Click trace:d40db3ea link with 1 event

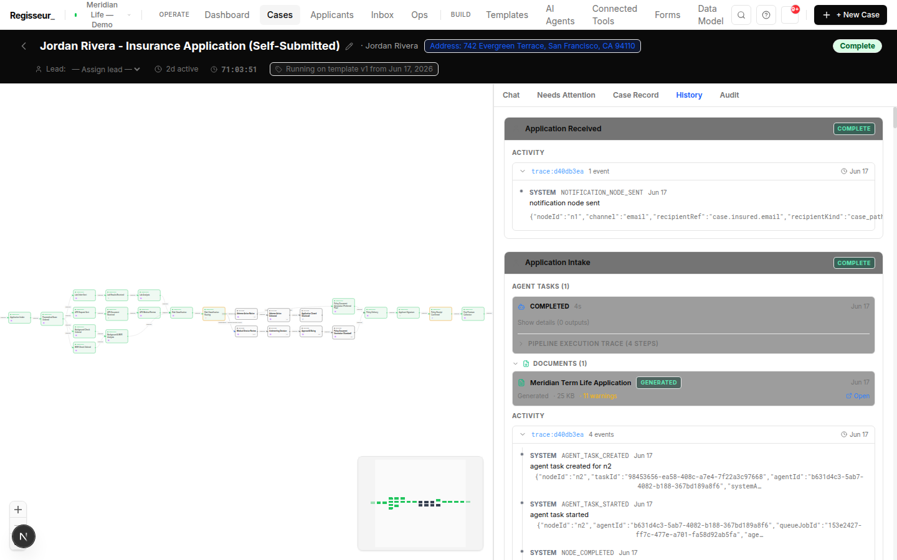[558, 171]
